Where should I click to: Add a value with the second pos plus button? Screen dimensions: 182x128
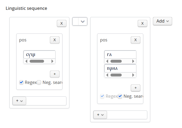pos(136,88)
